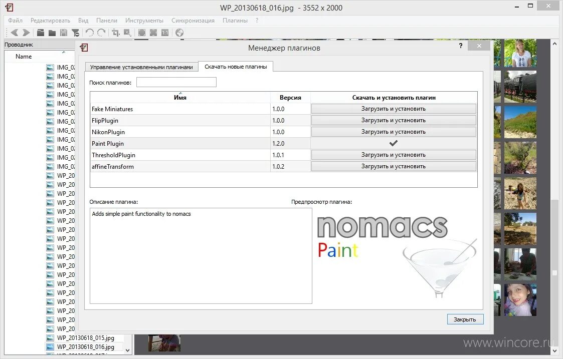The height and width of the screenshot is (359, 563).
Task: Rotate image counter-clockwise using toolbar icon
Action: [x=89, y=33]
